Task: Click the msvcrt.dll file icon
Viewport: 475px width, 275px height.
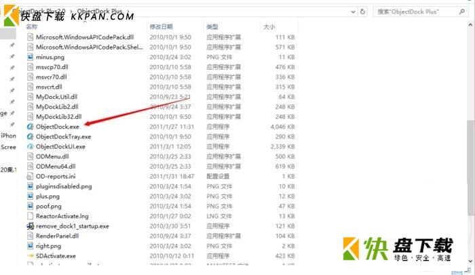Action: pos(30,87)
